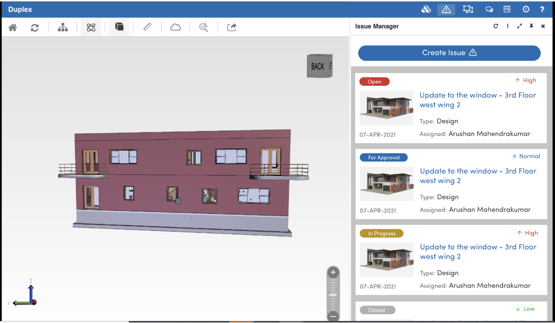Expand the Issue Manager panel
Screen dimensions: 555x323
pyautogui.click(x=519, y=26)
